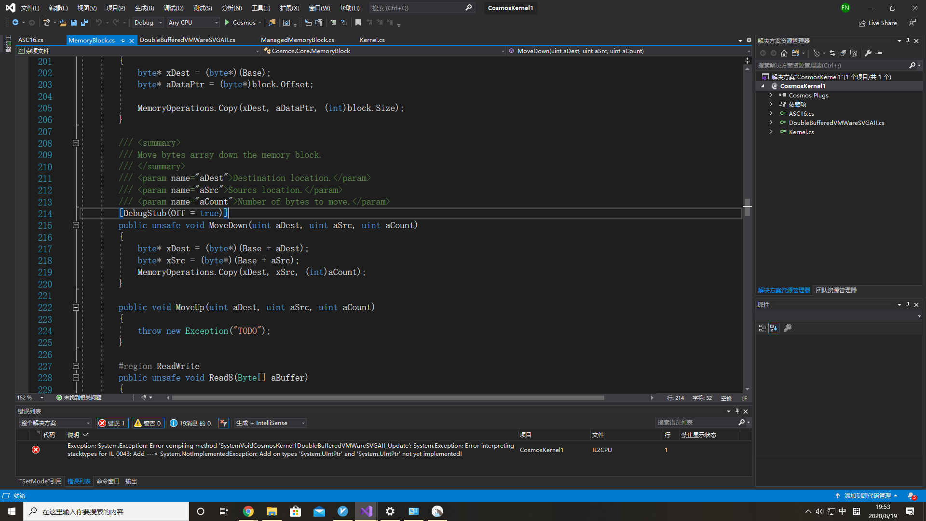Toggle the 警告 0 warnings filter
926x521 pixels.
click(x=148, y=423)
